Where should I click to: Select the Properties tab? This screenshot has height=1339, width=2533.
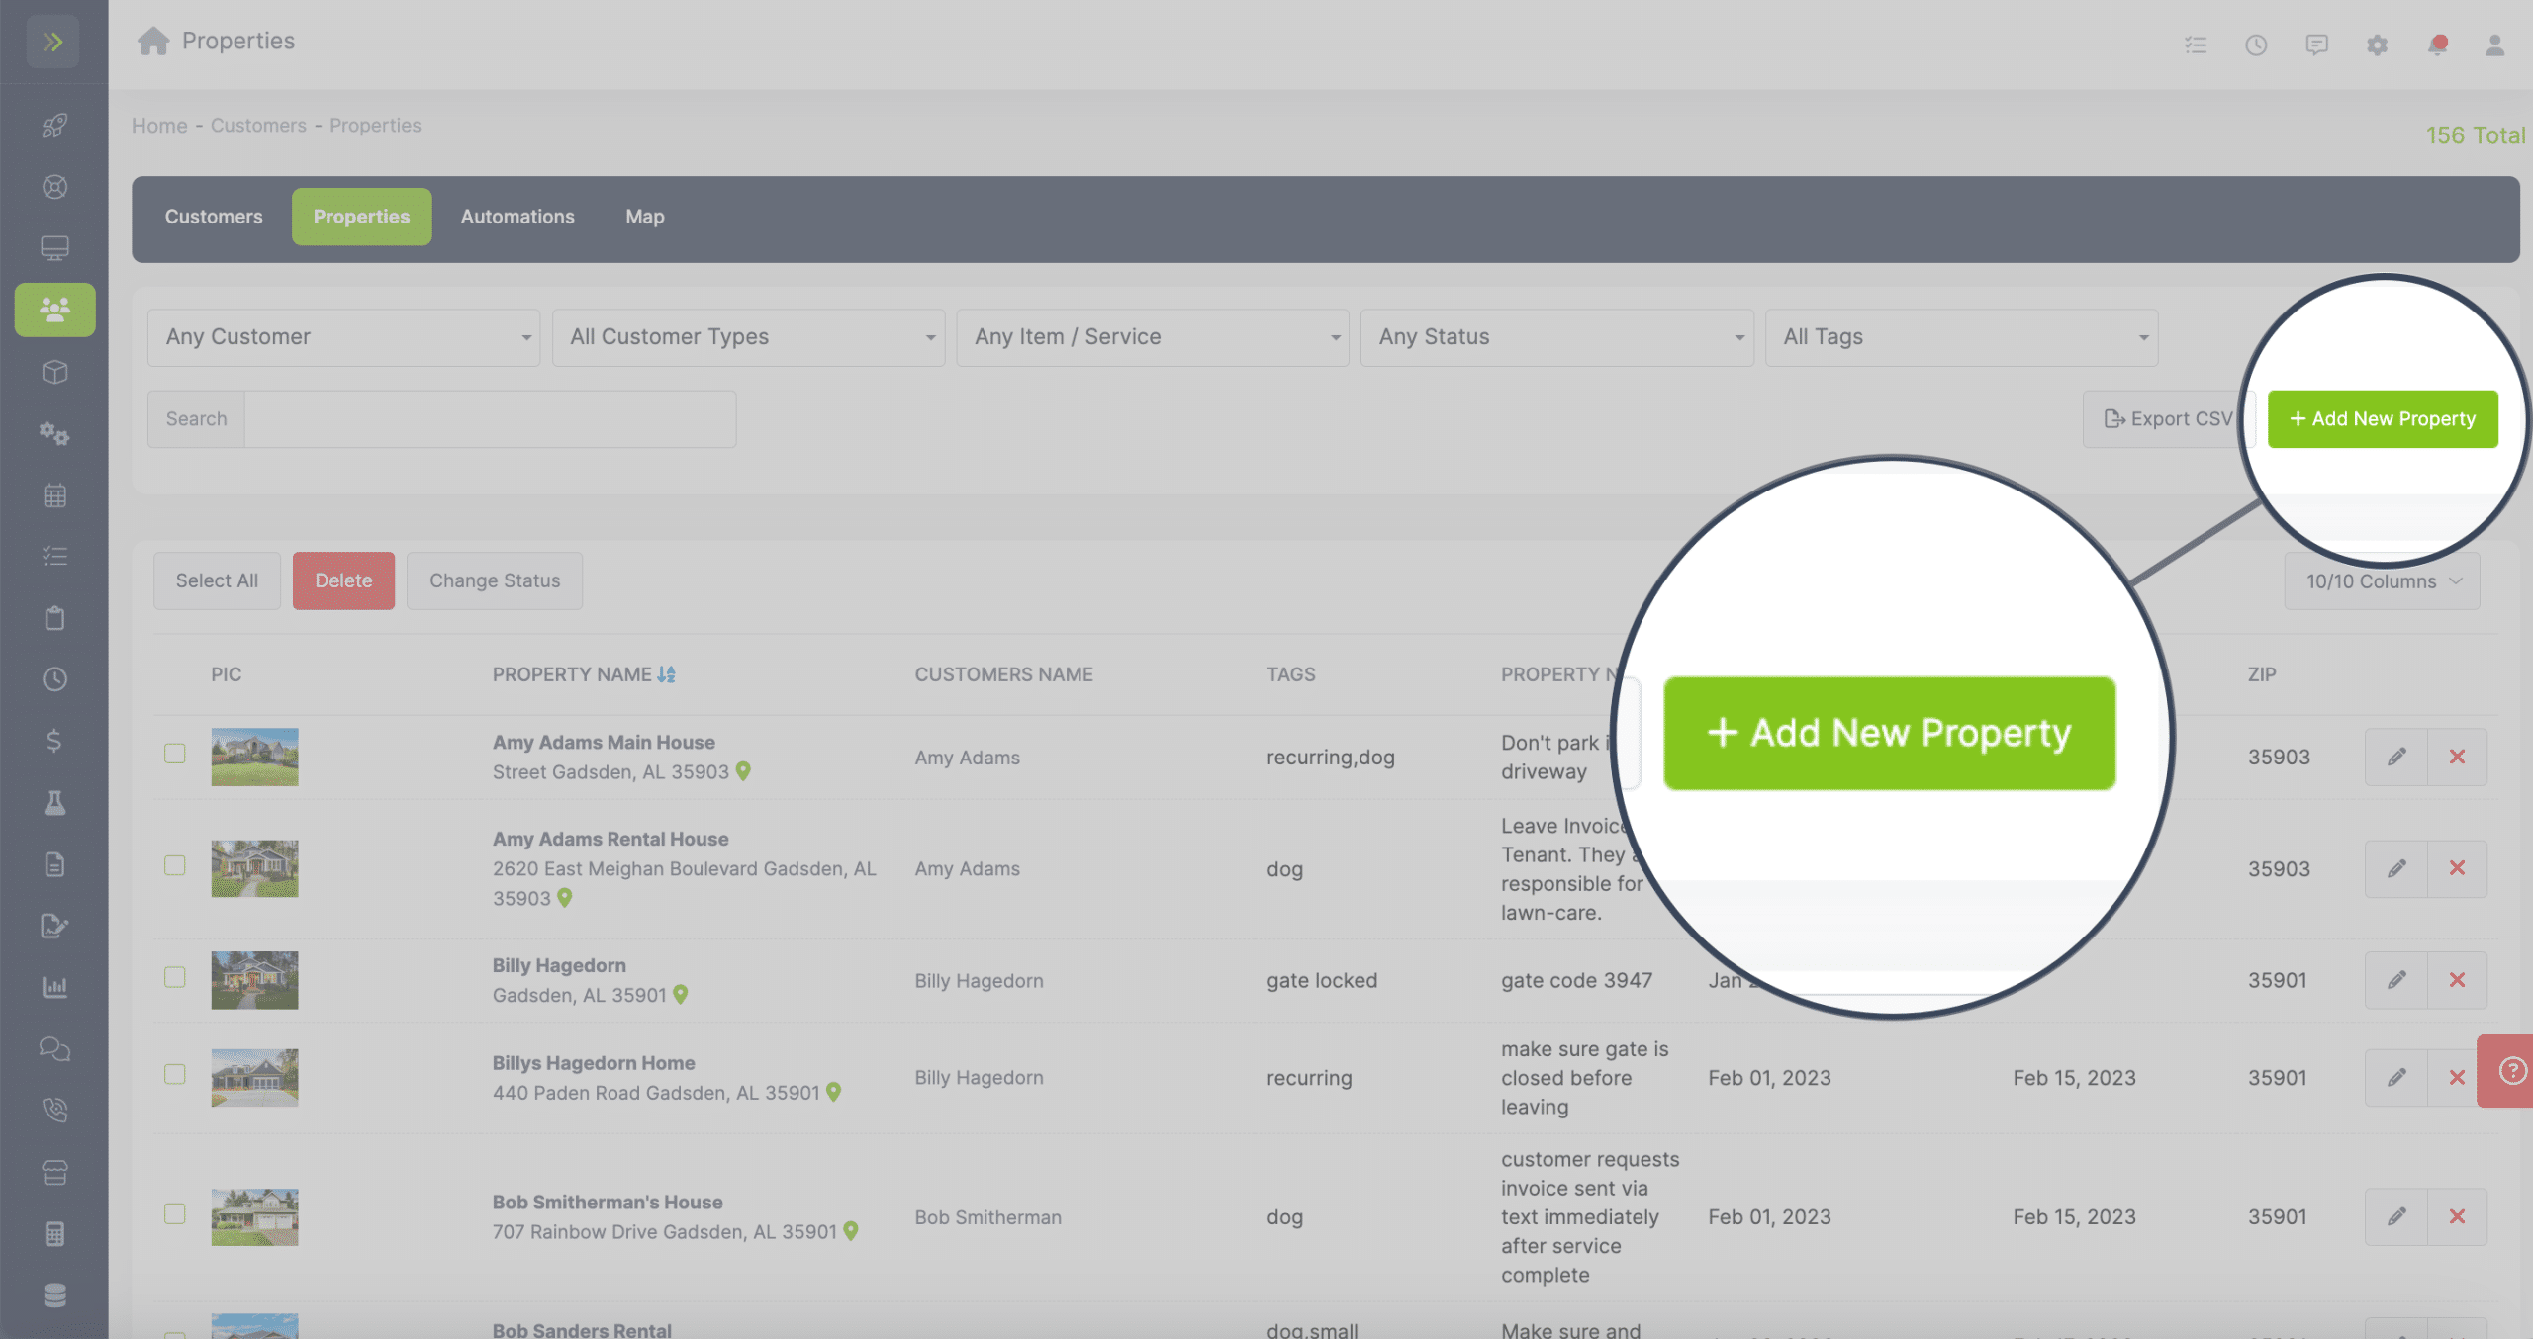(x=361, y=217)
